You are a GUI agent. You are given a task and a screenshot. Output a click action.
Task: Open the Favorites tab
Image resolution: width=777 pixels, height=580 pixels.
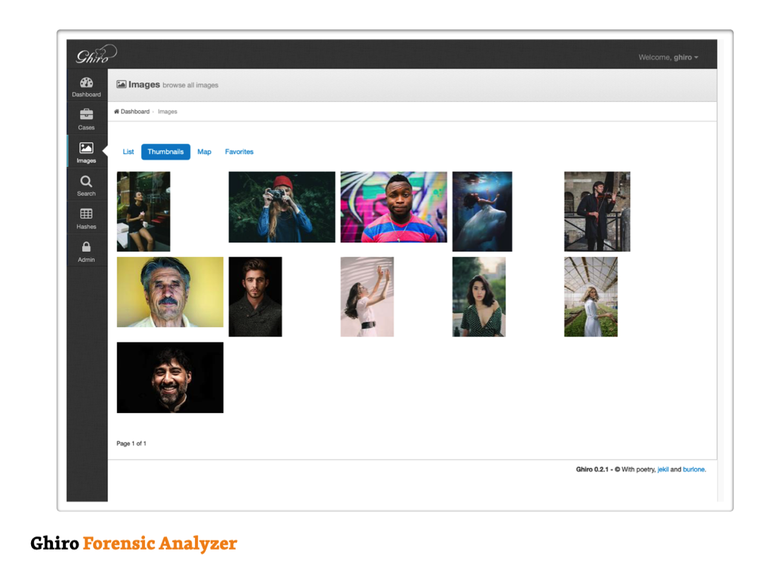[239, 152]
